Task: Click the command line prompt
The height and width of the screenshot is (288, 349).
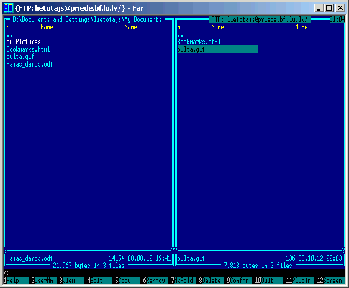Action: tap(6, 273)
